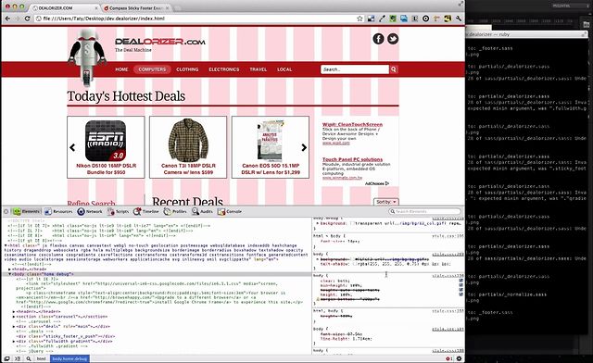The width and height of the screenshot is (593, 363).
Task: Select 'html' in the DevTools breadcrumb bar
Action: [x=41, y=358]
